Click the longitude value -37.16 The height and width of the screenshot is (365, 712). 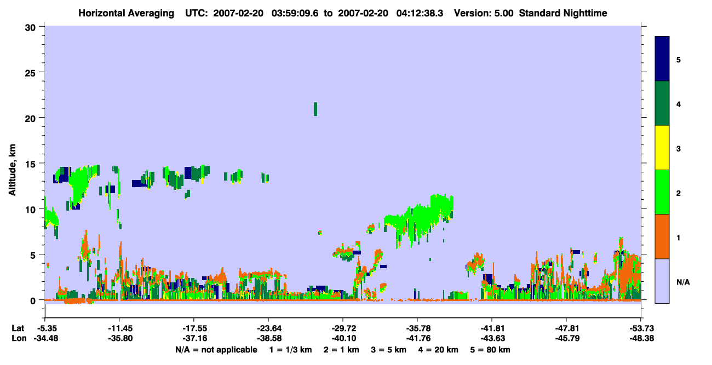[x=194, y=339]
